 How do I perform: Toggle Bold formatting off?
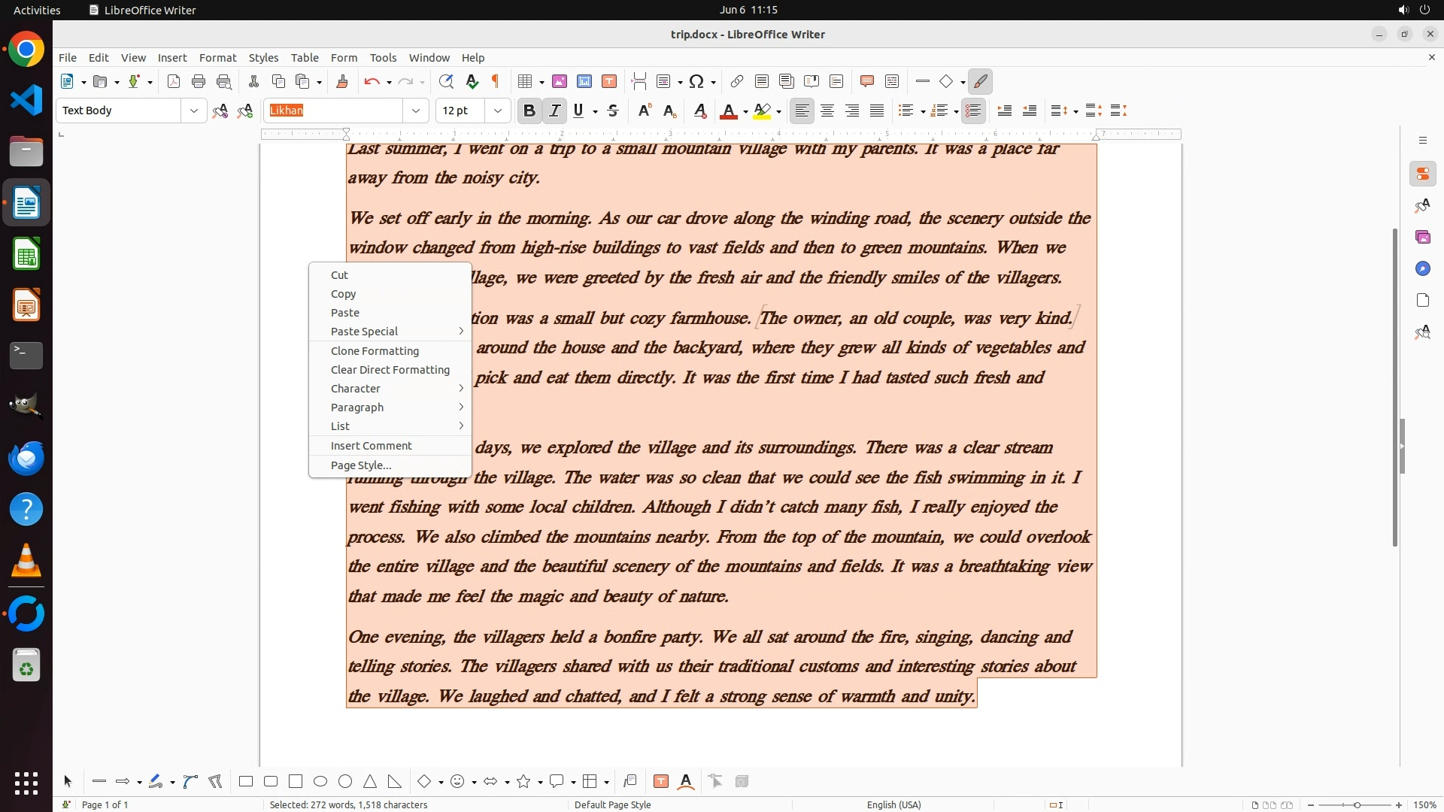pyautogui.click(x=529, y=111)
